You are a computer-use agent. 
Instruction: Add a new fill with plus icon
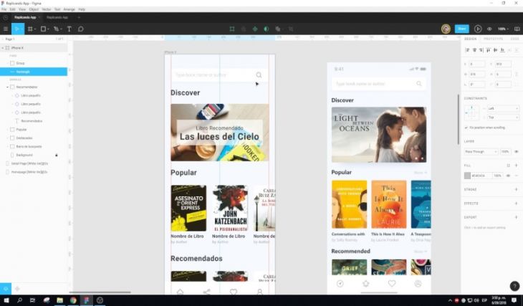pos(516,166)
